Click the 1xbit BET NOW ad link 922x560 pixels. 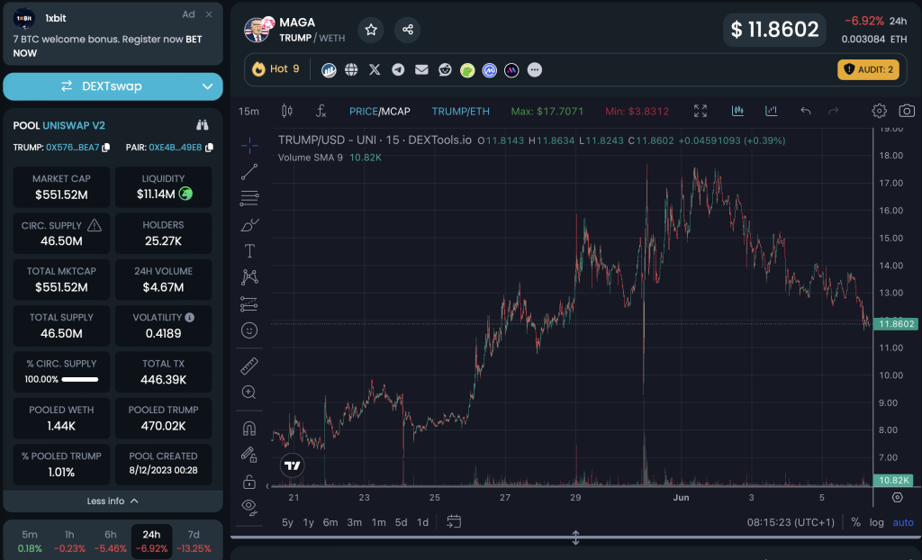(107, 46)
